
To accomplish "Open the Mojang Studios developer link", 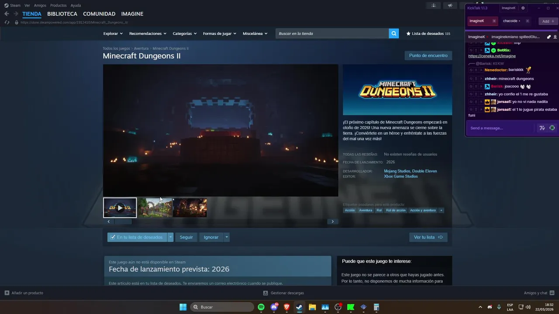I will (x=397, y=171).
